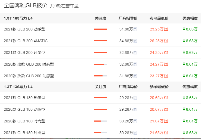
Task: Select lowest price 26.25万
Action: pos(156,41)
